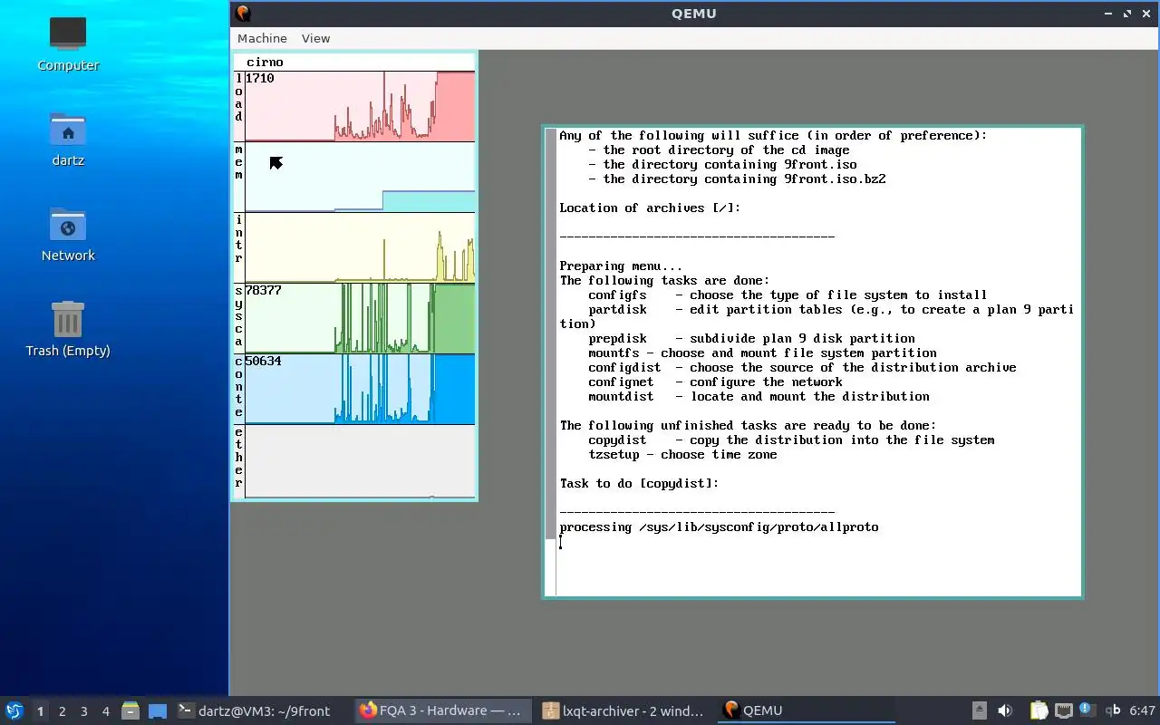Switch to virtual desktop 4
This screenshot has height=725, width=1160.
click(105, 711)
